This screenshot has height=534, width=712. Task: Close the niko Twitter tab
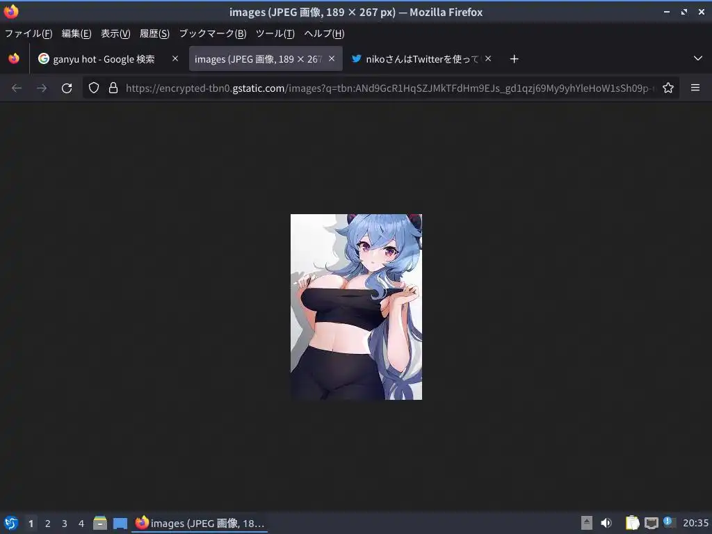[488, 58]
